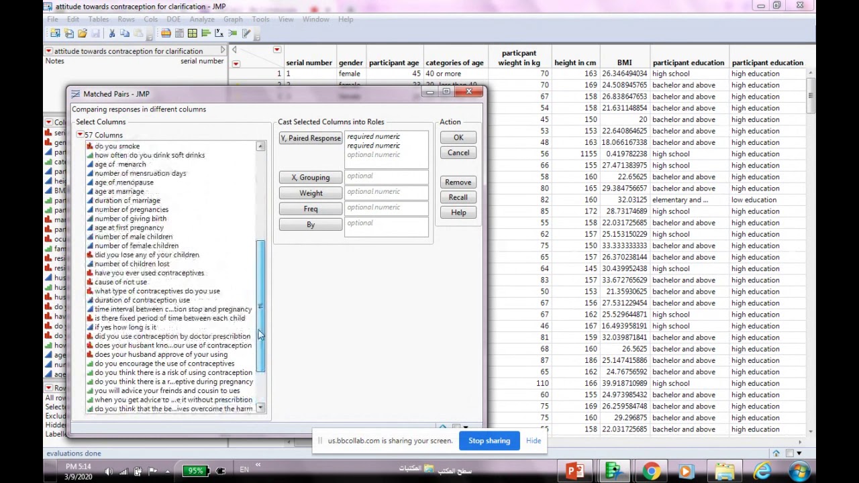Open red triangle menu of the data table title

48,51
